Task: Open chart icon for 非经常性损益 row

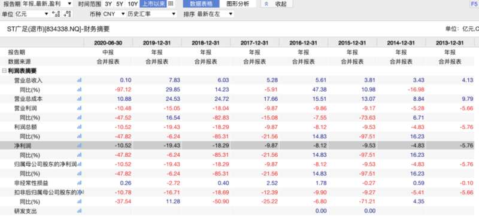Action: click(80, 183)
